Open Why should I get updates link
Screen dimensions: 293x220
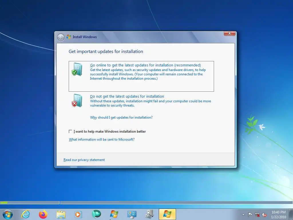point(121,117)
